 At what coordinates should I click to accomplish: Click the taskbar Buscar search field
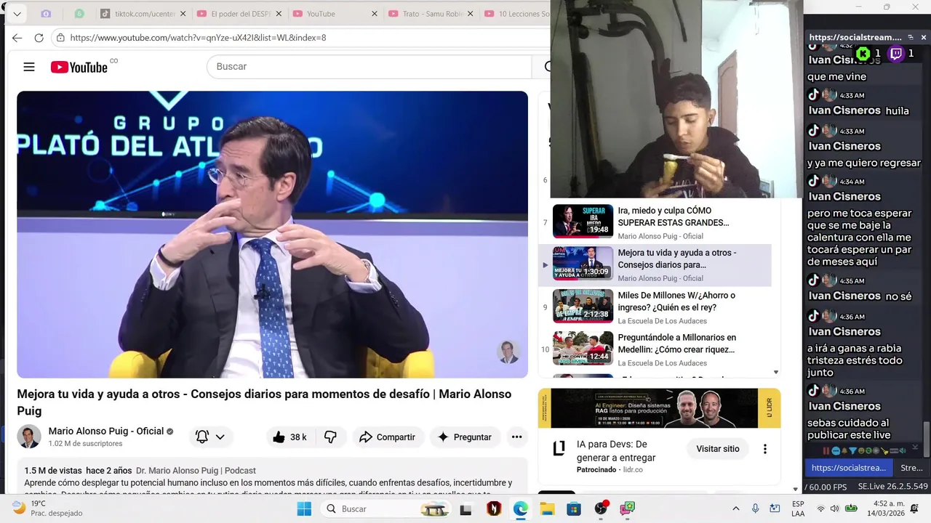[388, 508]
